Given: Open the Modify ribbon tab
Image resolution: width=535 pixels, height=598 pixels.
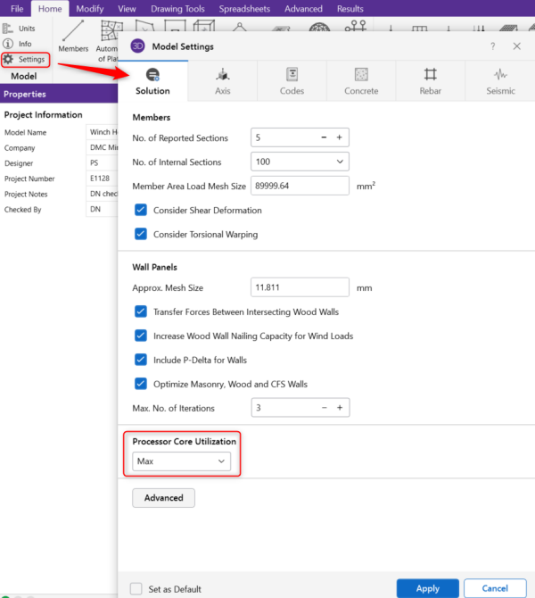Looking at the screenshot, I should click(x=90, y=8).
